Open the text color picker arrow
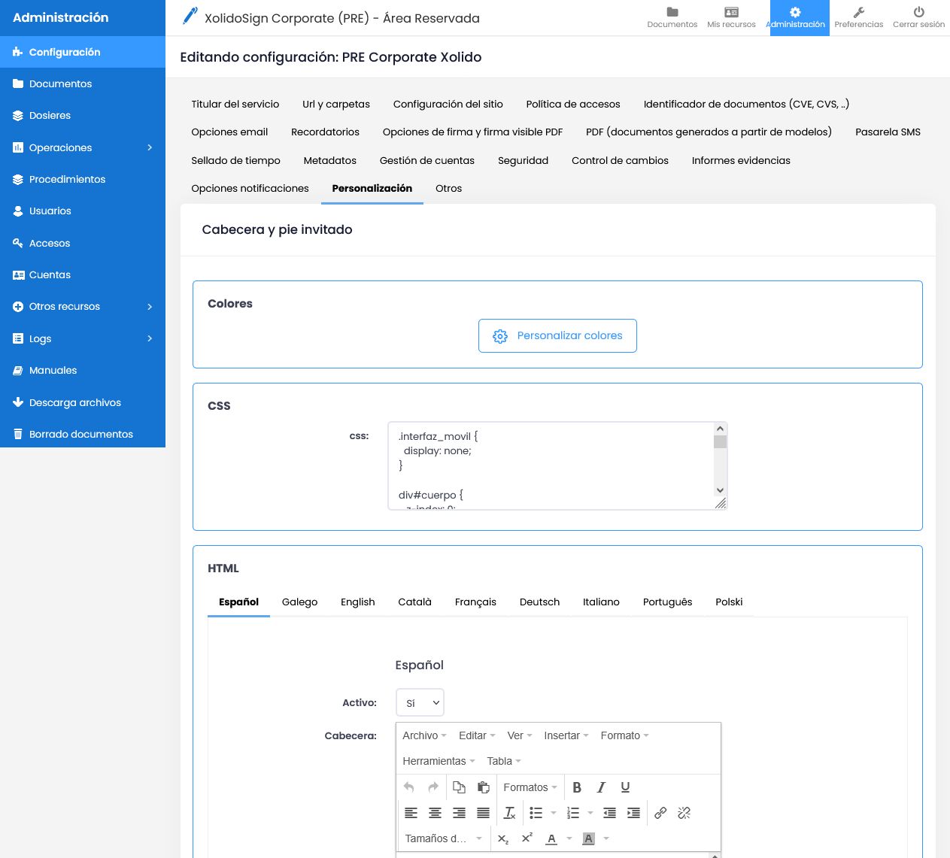The height and width of the screenshot is (858, 950). pyautogui.click(x=569, y=838)
